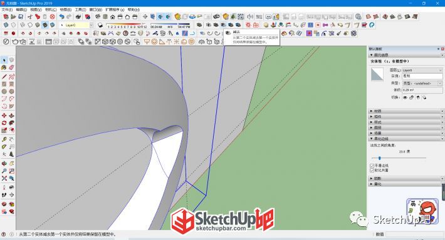Select the arrow Select tool
Image resolution: width=445 pixels, height=240 pixels.
point(4,60)
